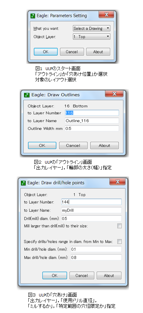Click the 'Min drill/hole diam. (mm):' label
This screenshot has height=313, width=143.
point(45,249)
